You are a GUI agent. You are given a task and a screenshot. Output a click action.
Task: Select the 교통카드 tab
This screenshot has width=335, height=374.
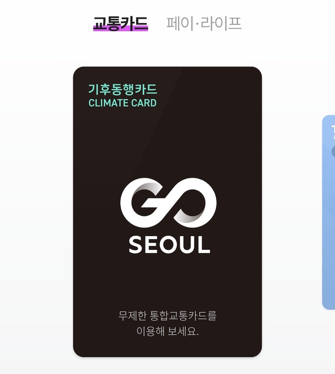coord(121,23)
